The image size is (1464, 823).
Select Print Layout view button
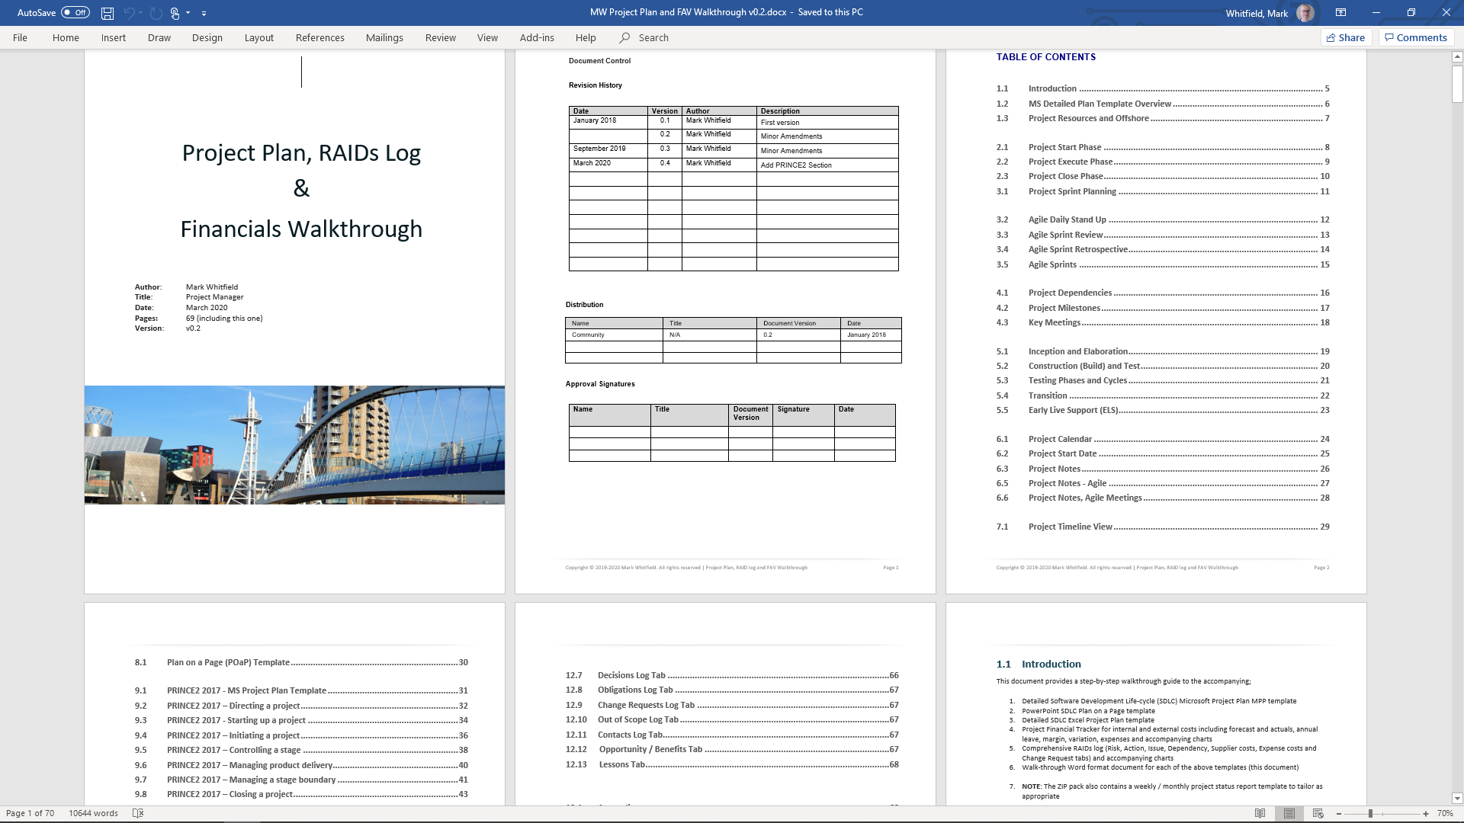coord(1289,813)
